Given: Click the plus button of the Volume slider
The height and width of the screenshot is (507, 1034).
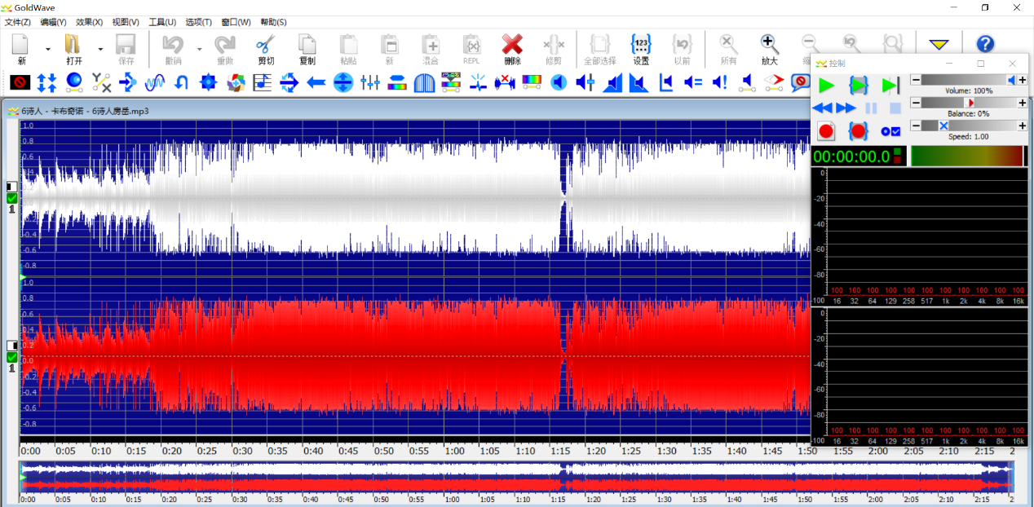Looking at the screenshot, I should tap(1022, 80).
